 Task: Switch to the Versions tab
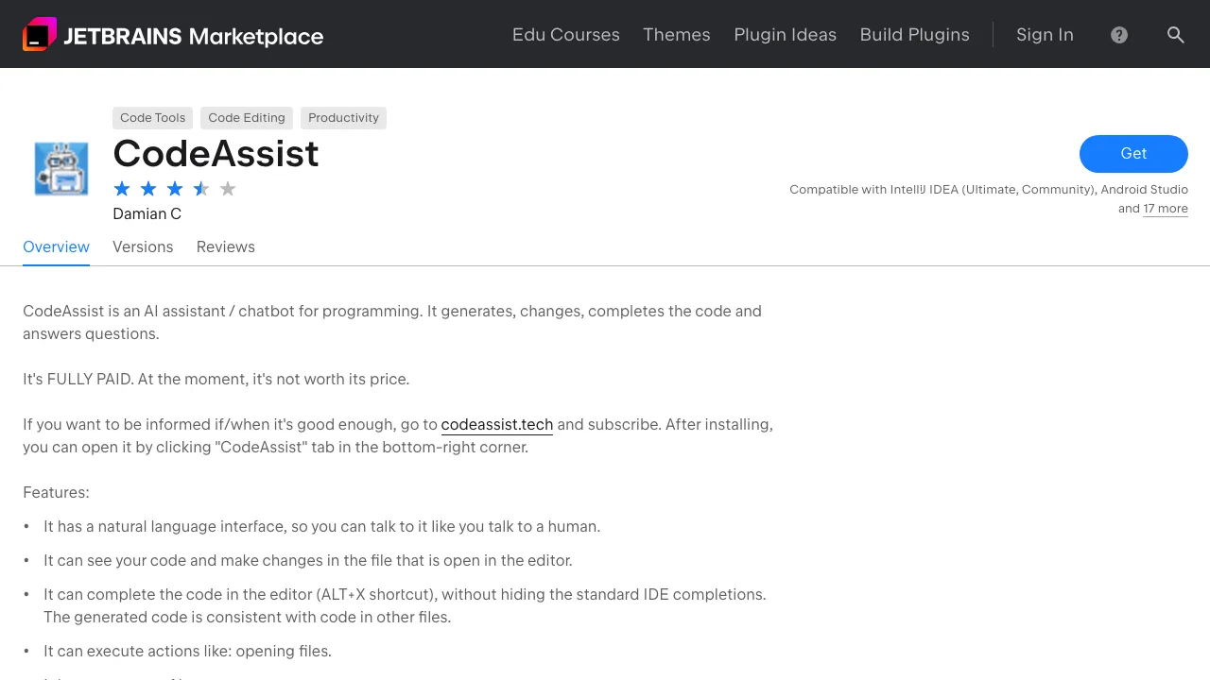point(143,246)
